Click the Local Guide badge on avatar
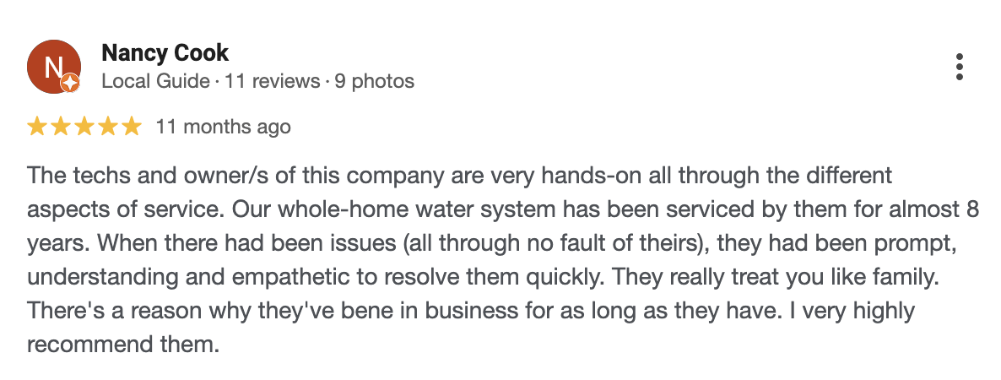 70,83
